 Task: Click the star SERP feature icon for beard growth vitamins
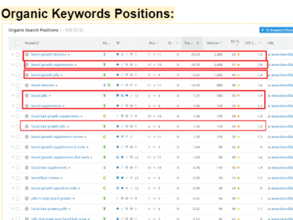(117, 54)
